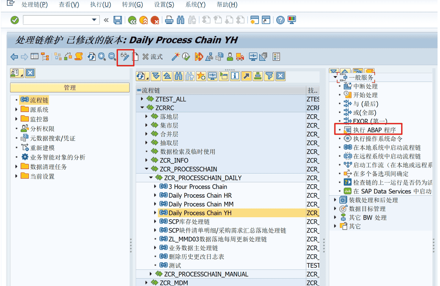Click the blue info icon in tree toolbar

[235, 76]
